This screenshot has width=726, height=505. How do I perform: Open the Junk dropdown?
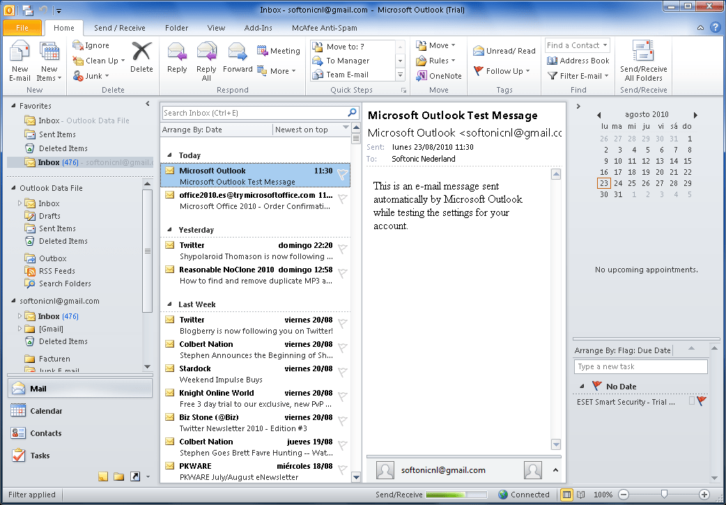(x=107, y=75)
